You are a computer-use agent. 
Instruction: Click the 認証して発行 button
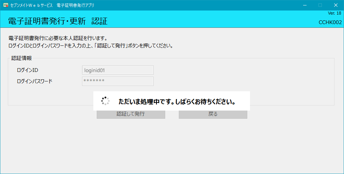tap(131, 114)
